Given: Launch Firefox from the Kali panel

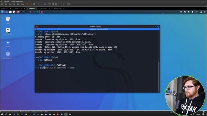Looking at the screenshot, I should pyautogui.click(x=17, y=12).
